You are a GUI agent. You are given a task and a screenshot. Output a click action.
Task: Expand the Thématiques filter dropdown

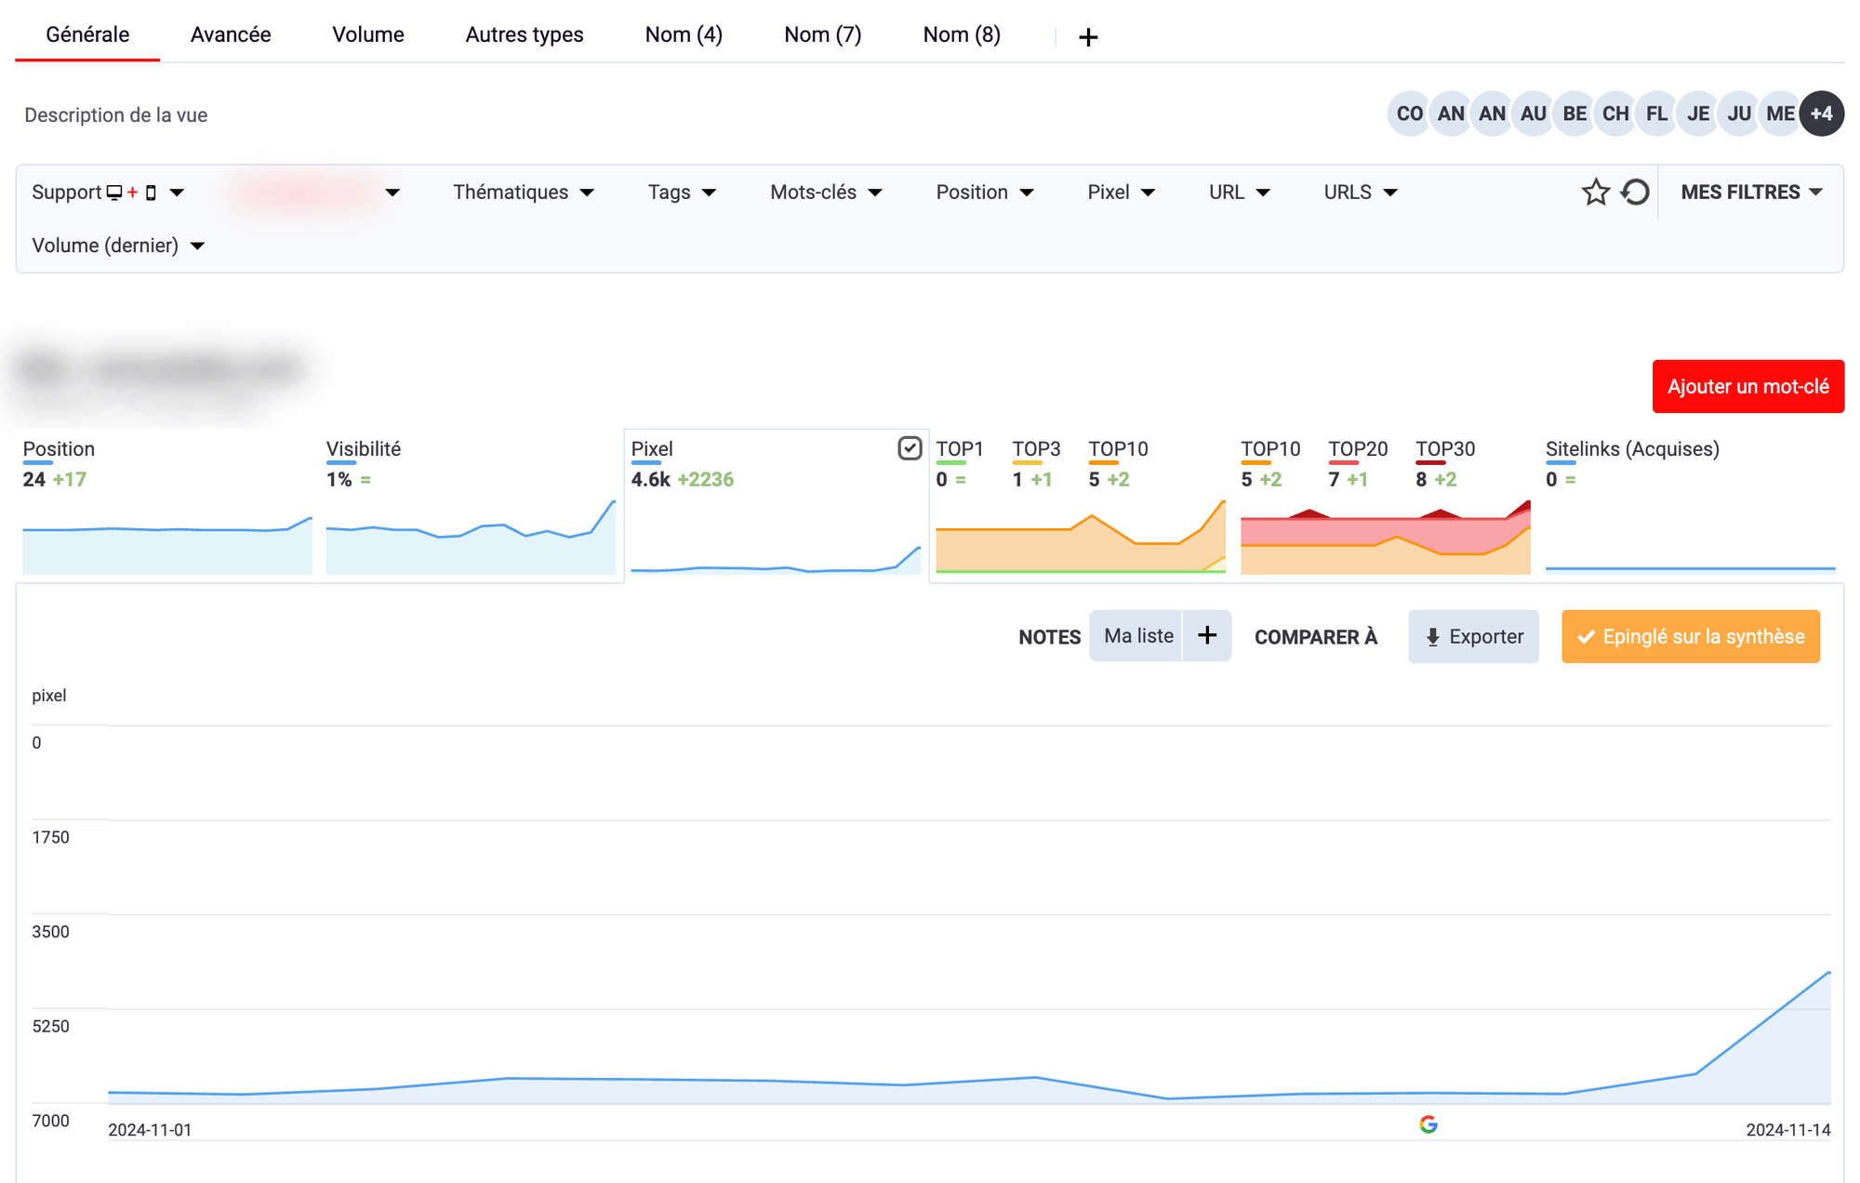[x=523, y=193]
